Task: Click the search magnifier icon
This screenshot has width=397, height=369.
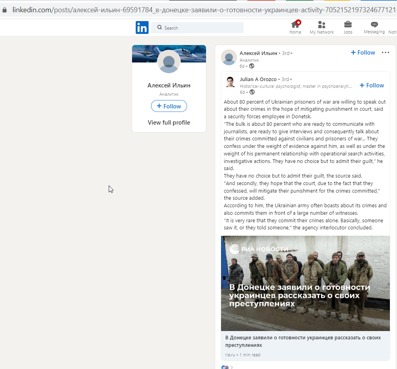Action: (159, 27)
